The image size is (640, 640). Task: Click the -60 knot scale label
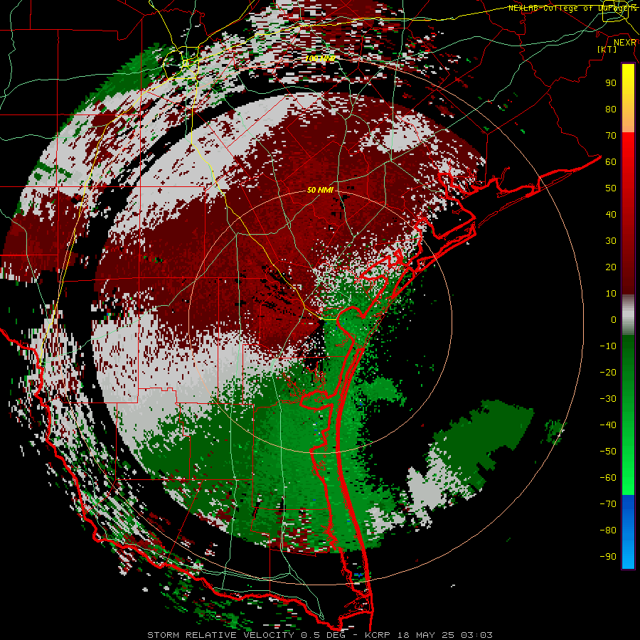[608, 478]
